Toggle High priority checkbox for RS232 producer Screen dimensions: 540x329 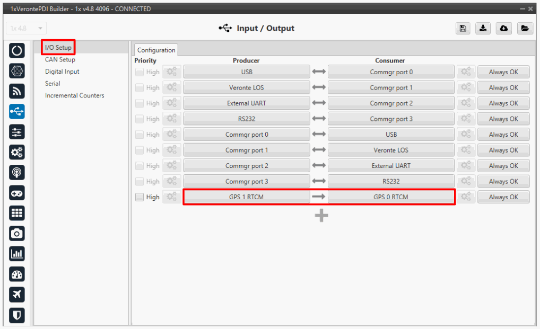140,119
